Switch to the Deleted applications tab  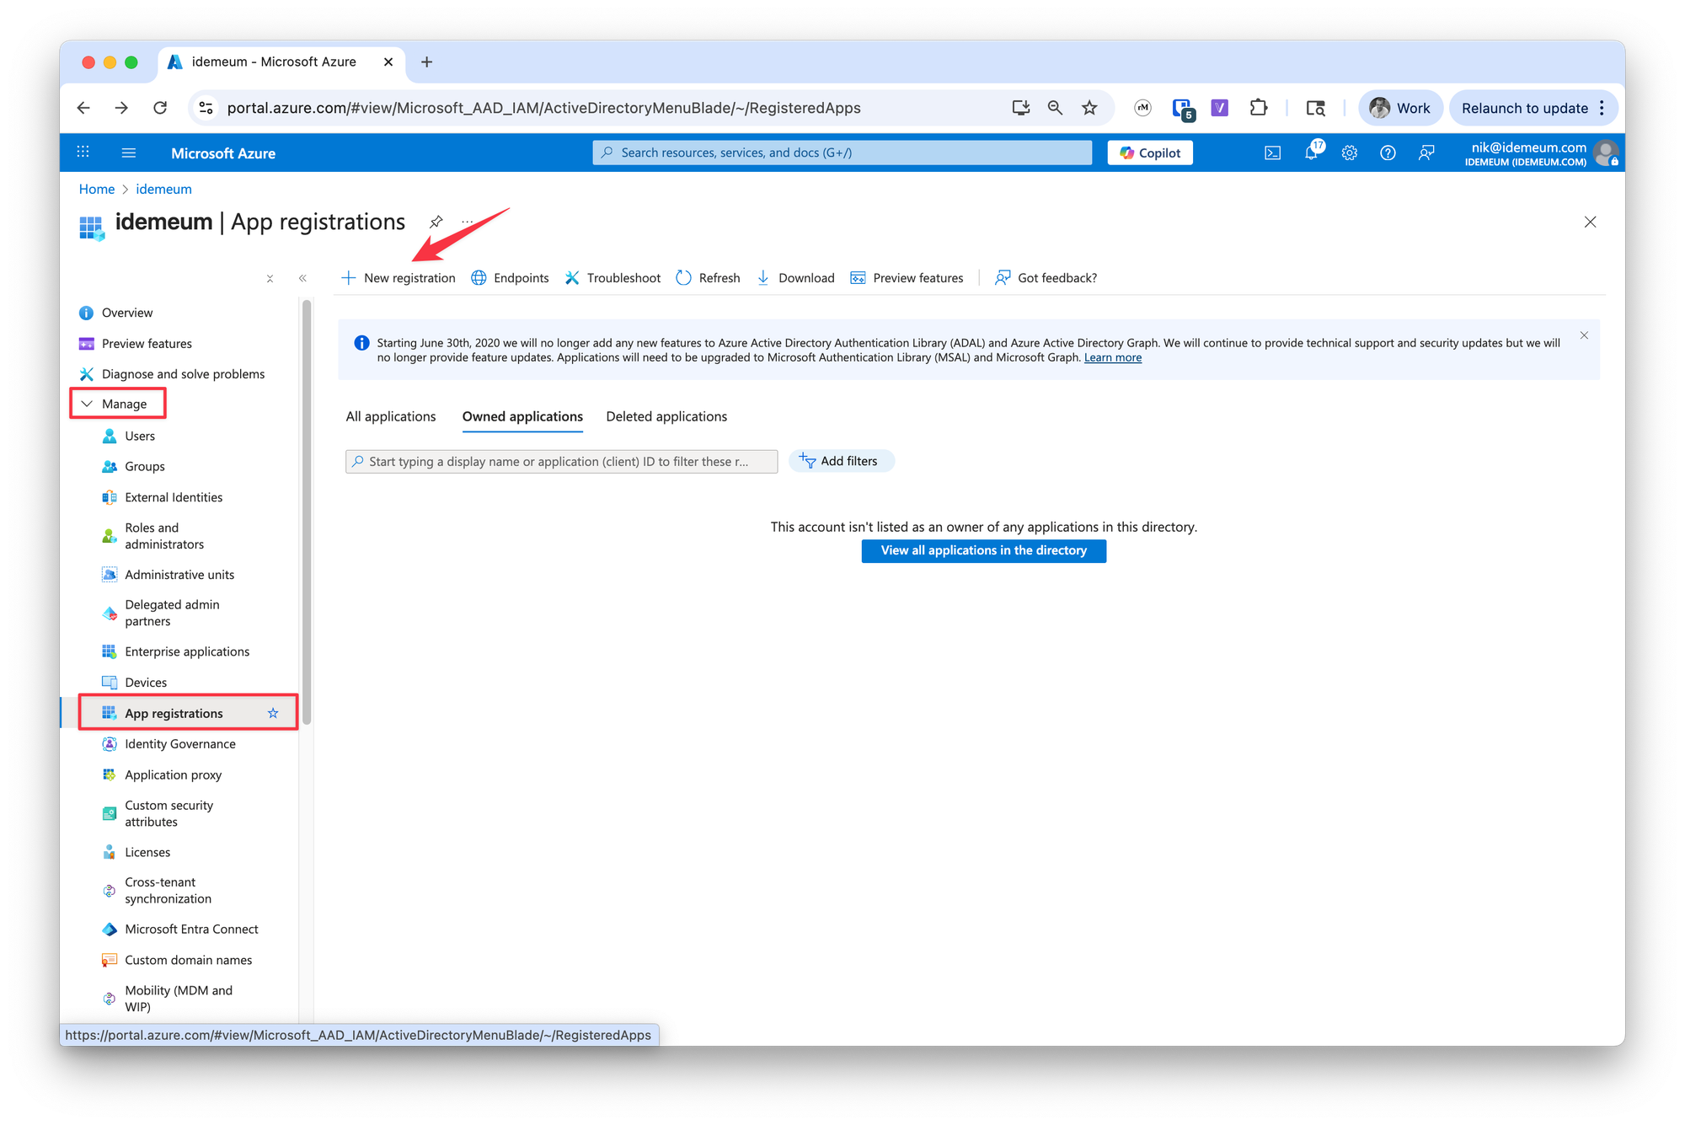coord(666,416)
